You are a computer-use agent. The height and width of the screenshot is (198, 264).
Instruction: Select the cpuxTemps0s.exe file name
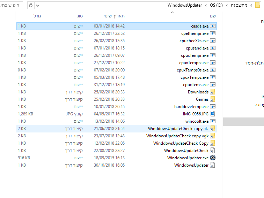(193, 70)
